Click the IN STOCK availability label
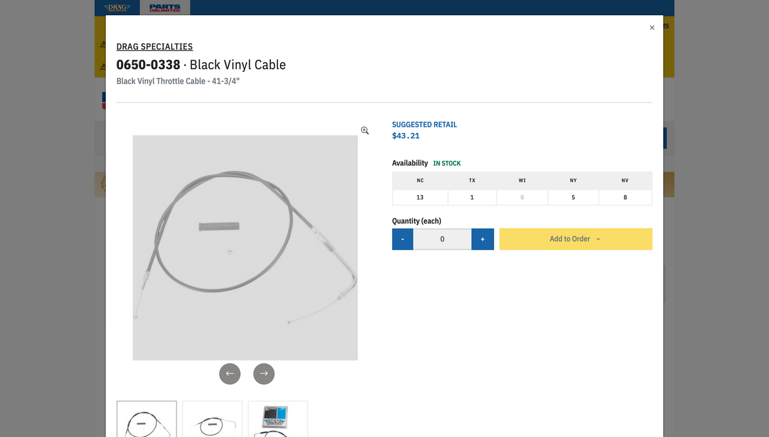769x437 pixels. click(x=447, y=163)
